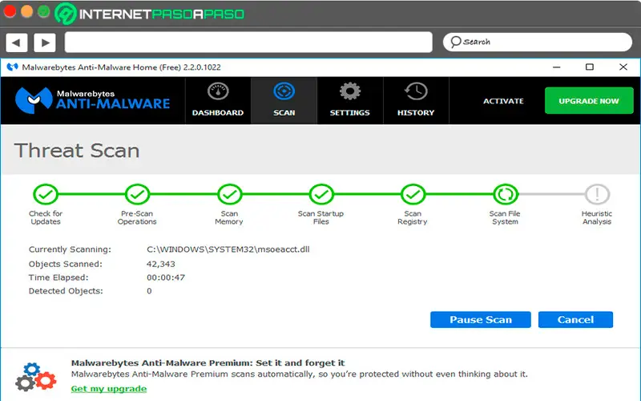Click the Objects Scanned value 42,343
Image resolution: width=641 pixels, height=401 pixels.
pos(161,265)
